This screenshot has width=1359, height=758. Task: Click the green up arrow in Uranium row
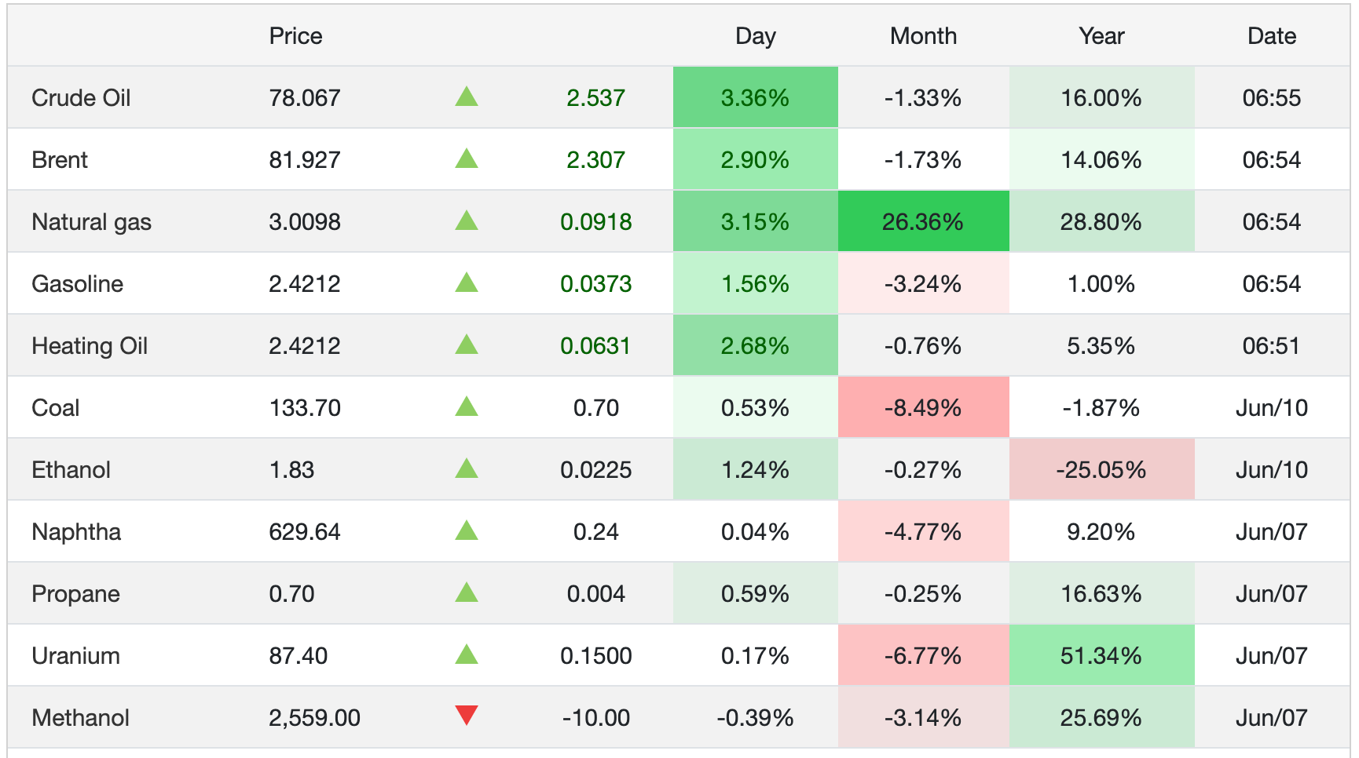(x=467, y=654)
